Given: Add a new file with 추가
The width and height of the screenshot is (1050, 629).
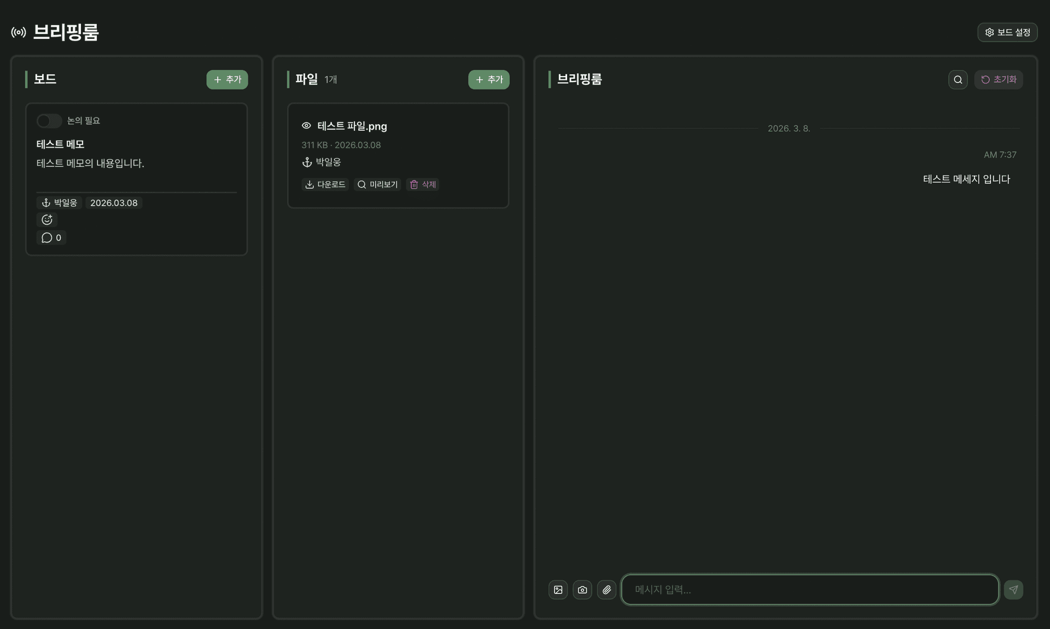Looking at the screenshot, I should pyautogui.click(x=488, y=79).
